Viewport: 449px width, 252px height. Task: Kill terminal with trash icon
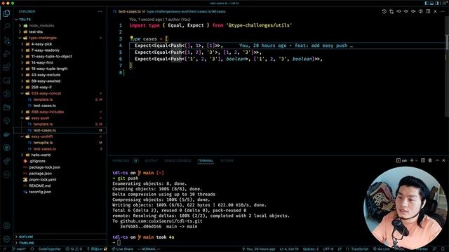pyautogui.click(x=430, y=160)
